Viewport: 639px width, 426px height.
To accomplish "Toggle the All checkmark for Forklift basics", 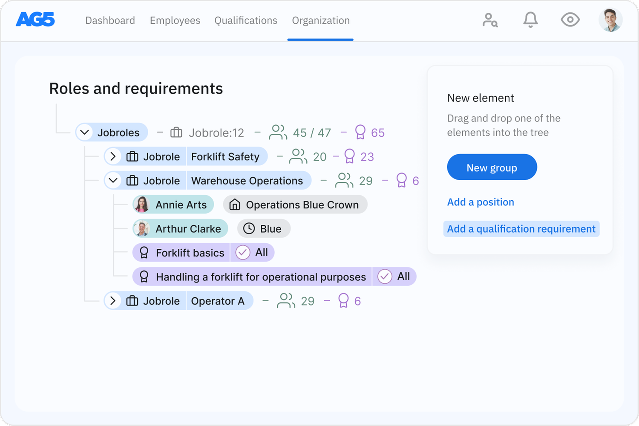I will coord(243,253).
